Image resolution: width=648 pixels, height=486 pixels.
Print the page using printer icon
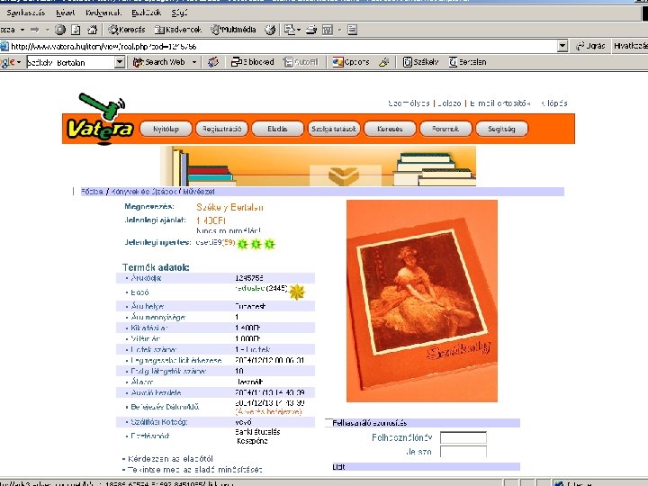click(x=311, y=30)
